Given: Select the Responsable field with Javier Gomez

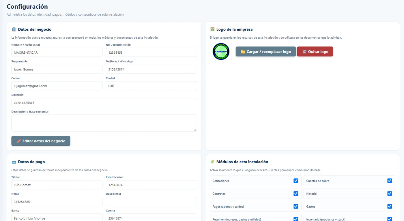Looking at the screenshot, I should pyautogui.click(x=57, y=69).
